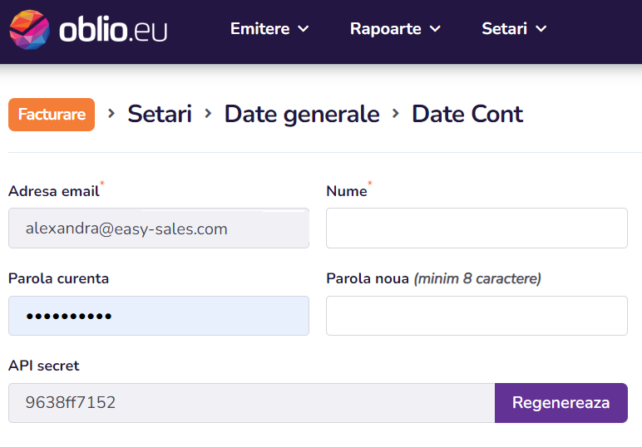Go to Date generale breadcrumb

[302, 114]
